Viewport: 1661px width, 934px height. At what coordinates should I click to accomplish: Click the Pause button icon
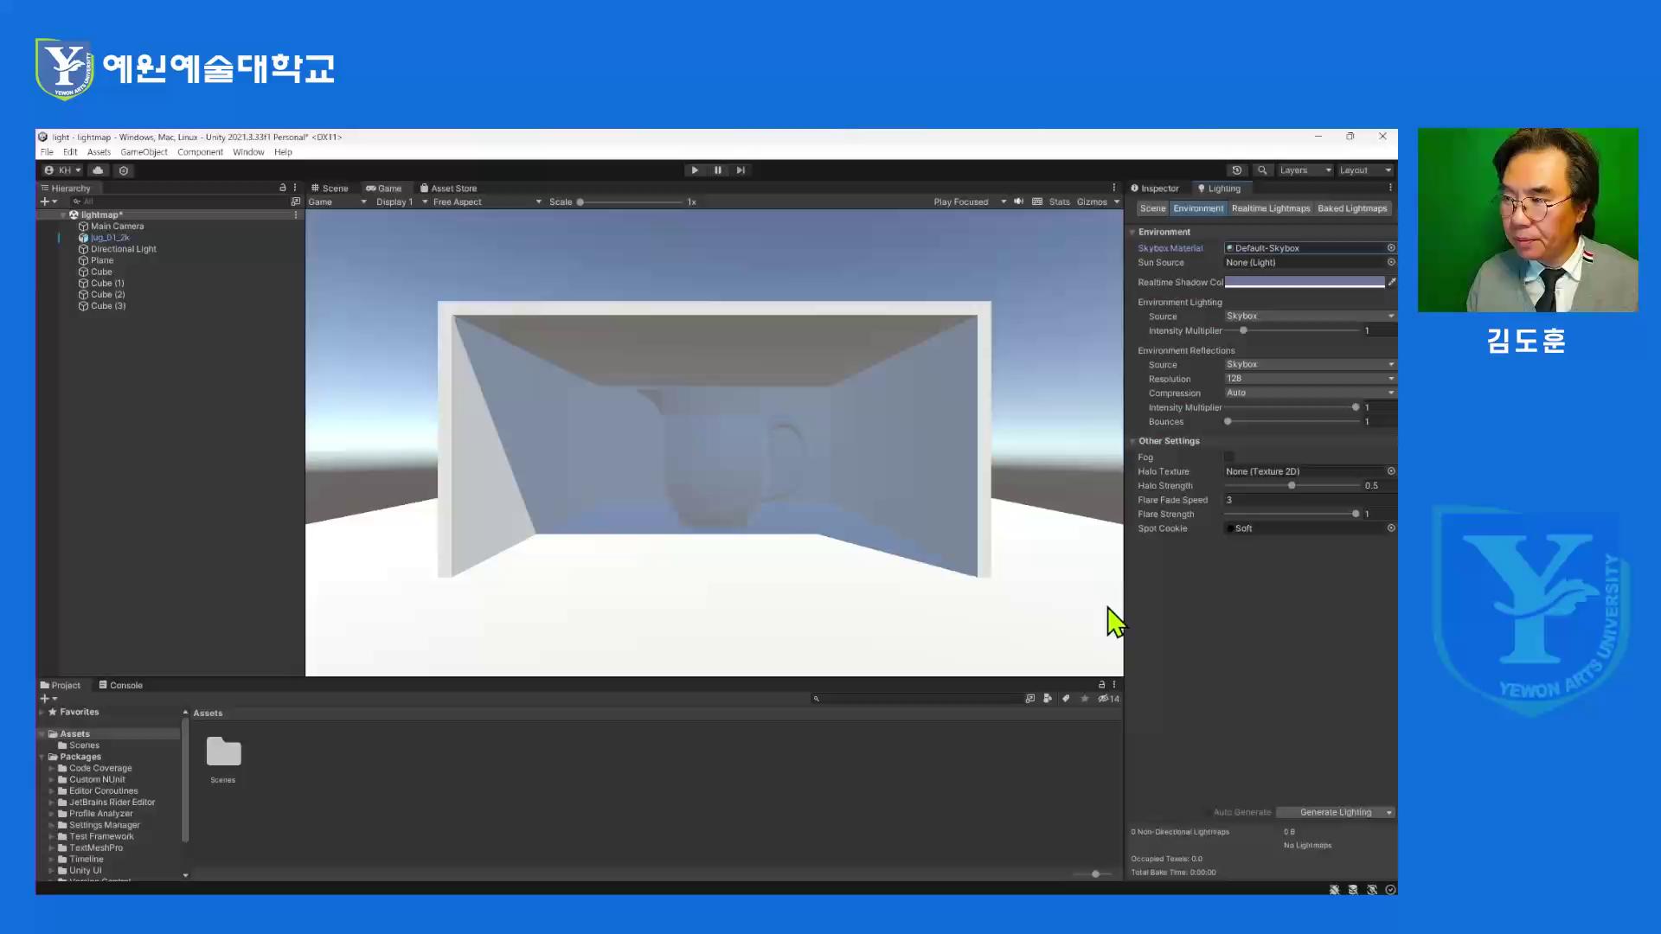(717, 170)
